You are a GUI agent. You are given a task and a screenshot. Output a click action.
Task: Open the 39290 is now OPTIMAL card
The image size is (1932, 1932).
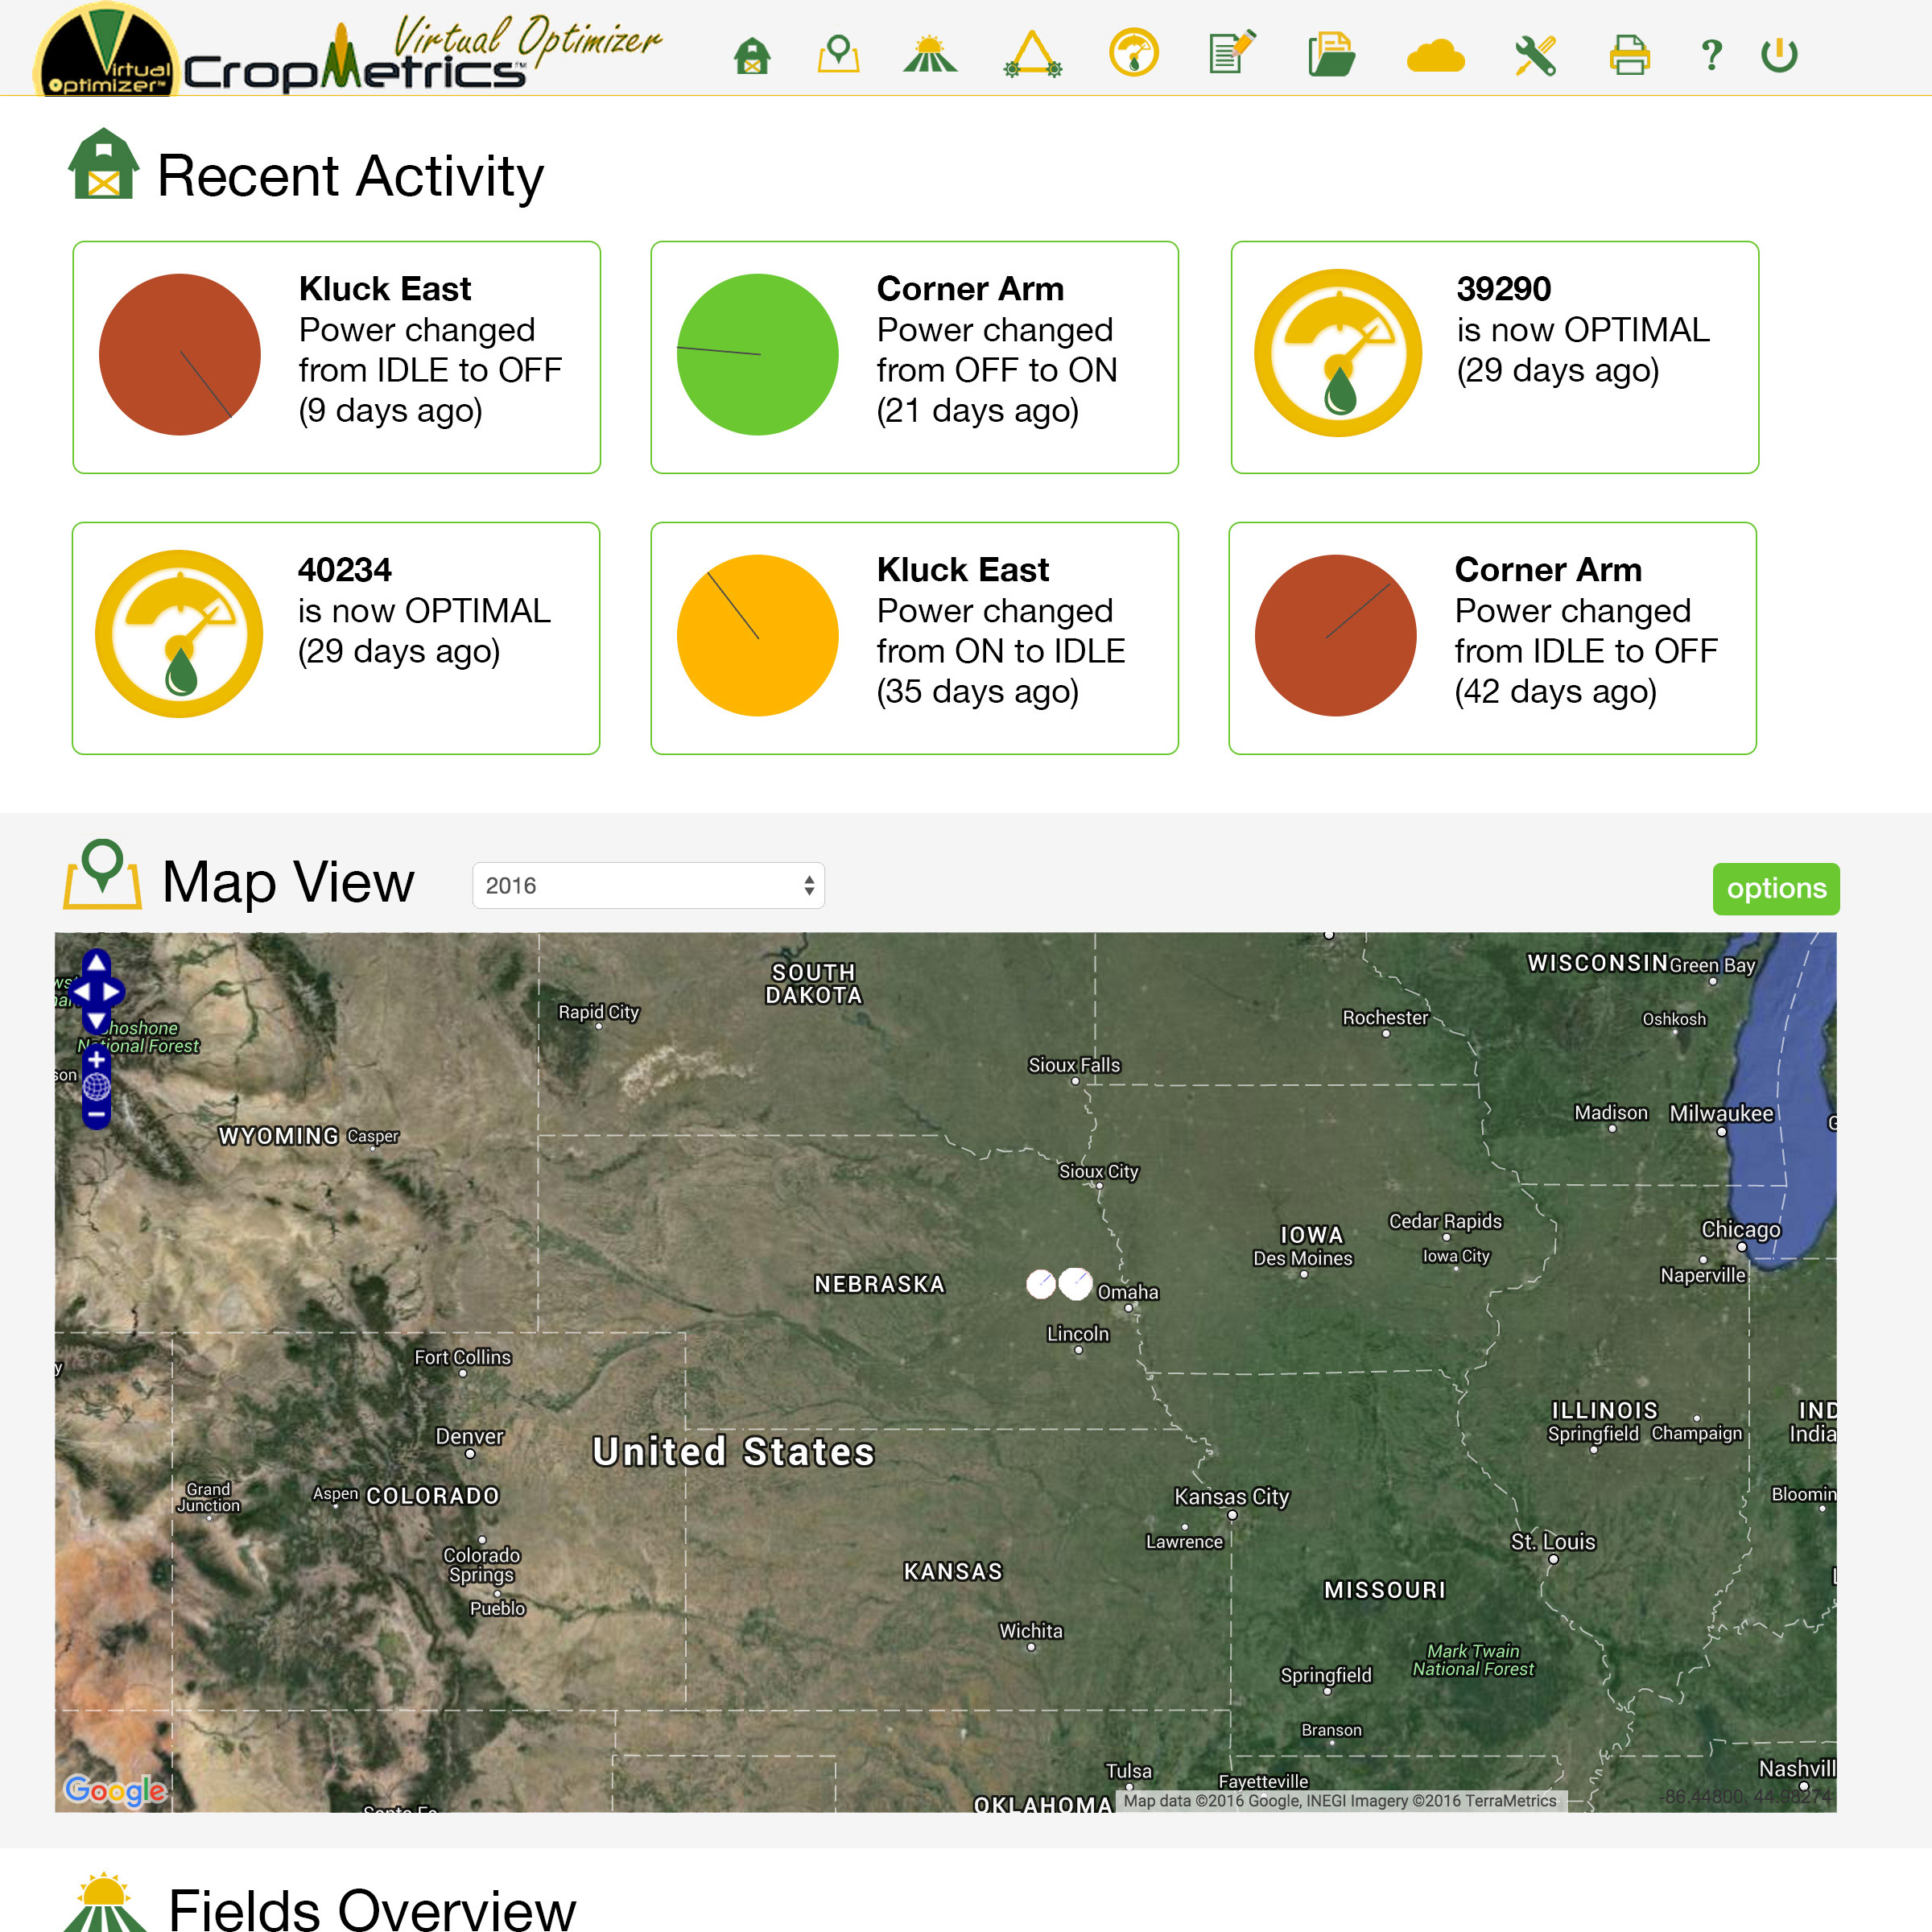click(1494, 357)
